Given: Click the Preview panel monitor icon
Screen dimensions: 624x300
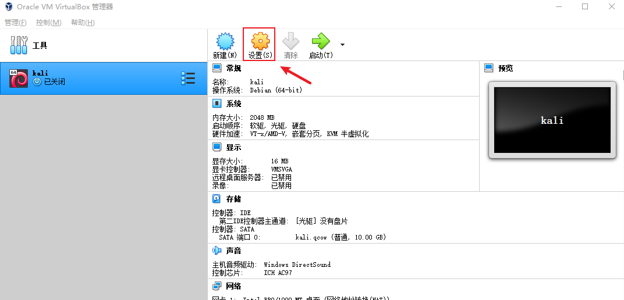Looking at the screenshot, I should (x=489, y=68).
